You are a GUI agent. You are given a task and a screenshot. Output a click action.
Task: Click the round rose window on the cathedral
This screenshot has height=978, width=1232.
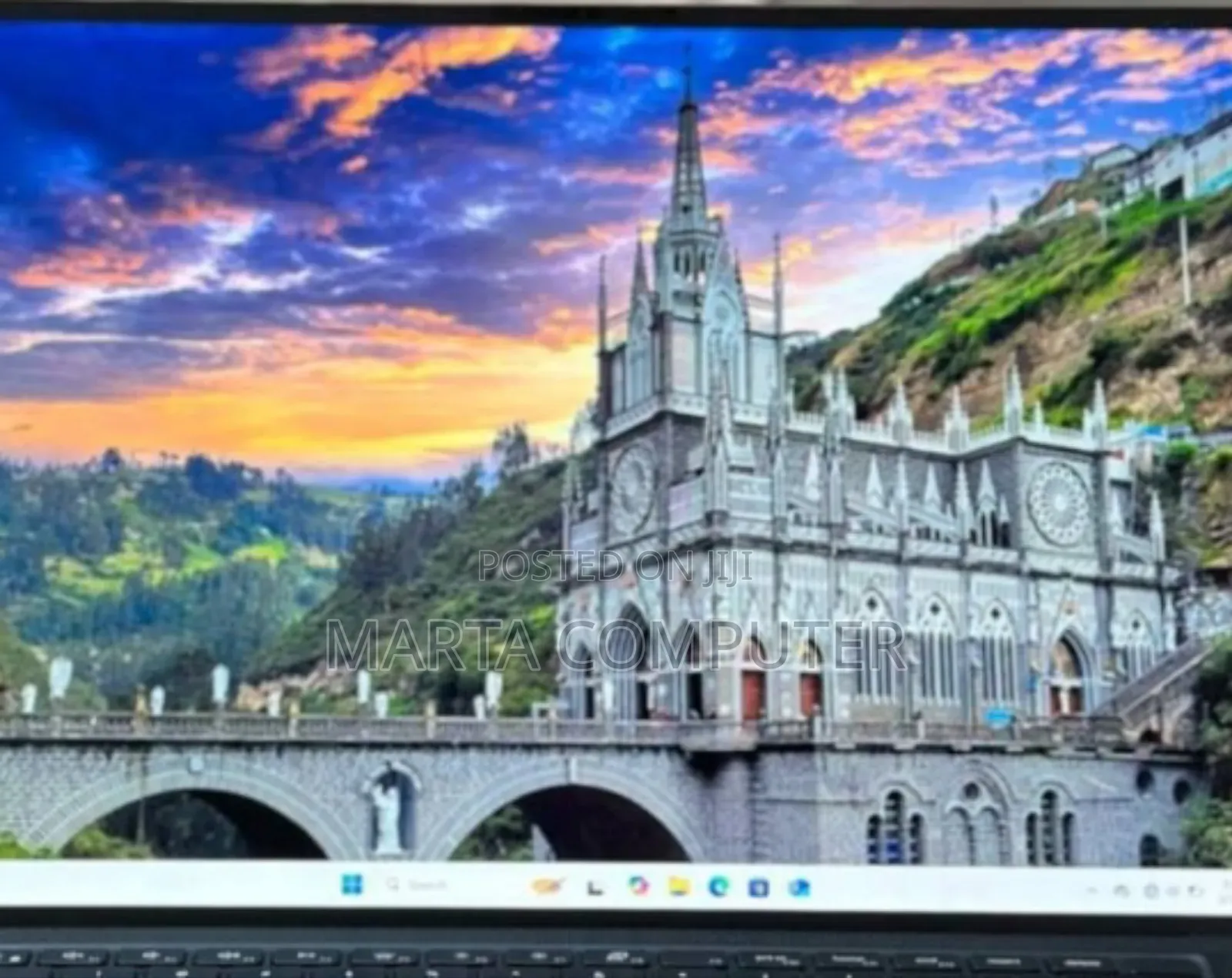click(1060, 504)
